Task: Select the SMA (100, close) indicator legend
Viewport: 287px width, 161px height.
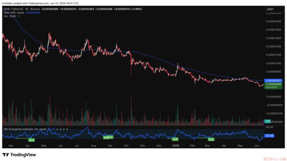Action: click(x=14, y=13)
